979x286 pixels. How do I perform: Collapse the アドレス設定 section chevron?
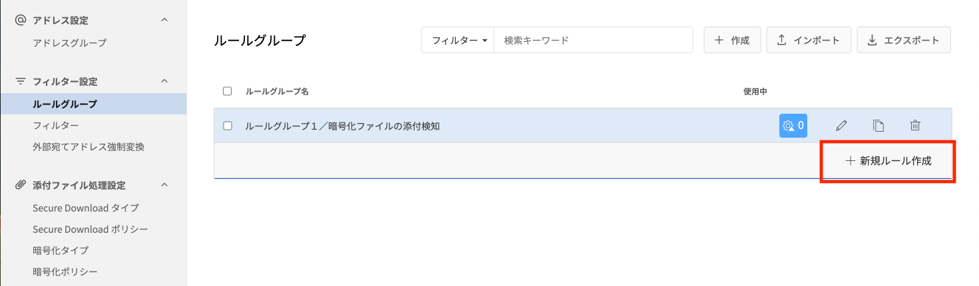coord(165,21)
